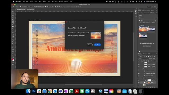Select the Hand tool
The height and width of the screenshot is (95, 169).
[13, 52]
